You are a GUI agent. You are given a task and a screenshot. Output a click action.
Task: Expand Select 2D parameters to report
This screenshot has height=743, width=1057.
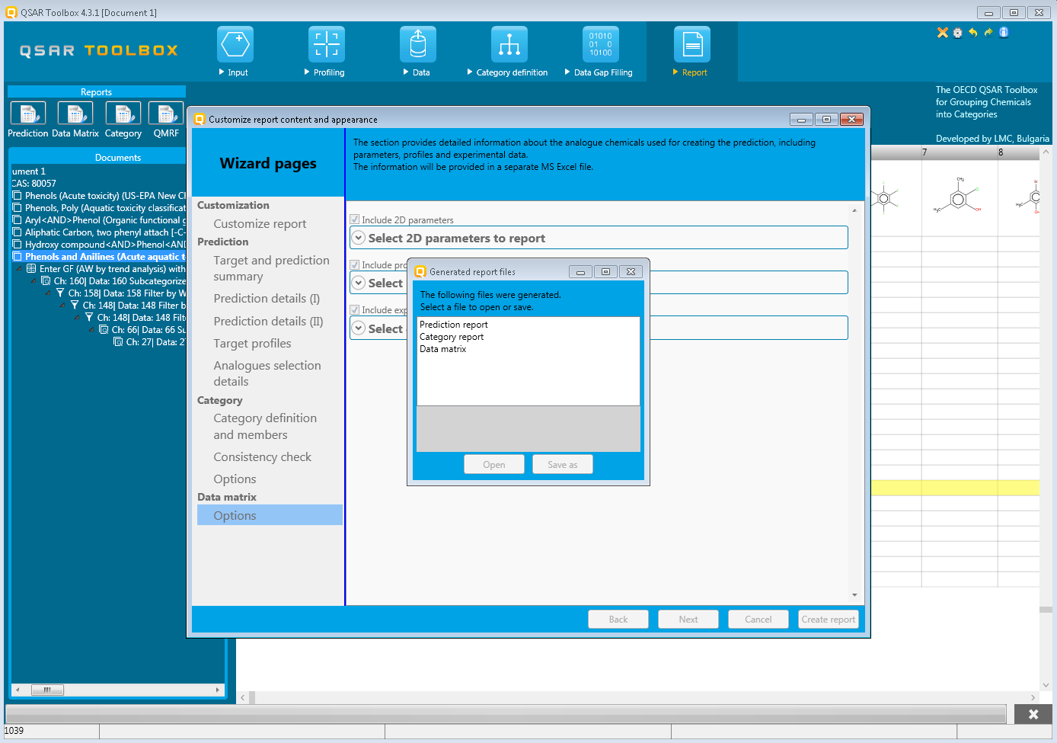[x=359, y=238]
